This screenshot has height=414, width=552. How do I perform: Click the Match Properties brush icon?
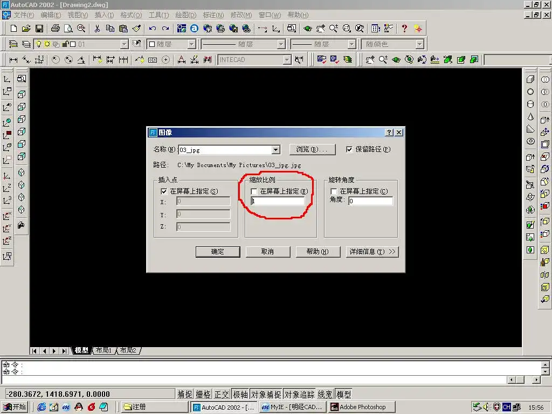(x=136, y=29)
